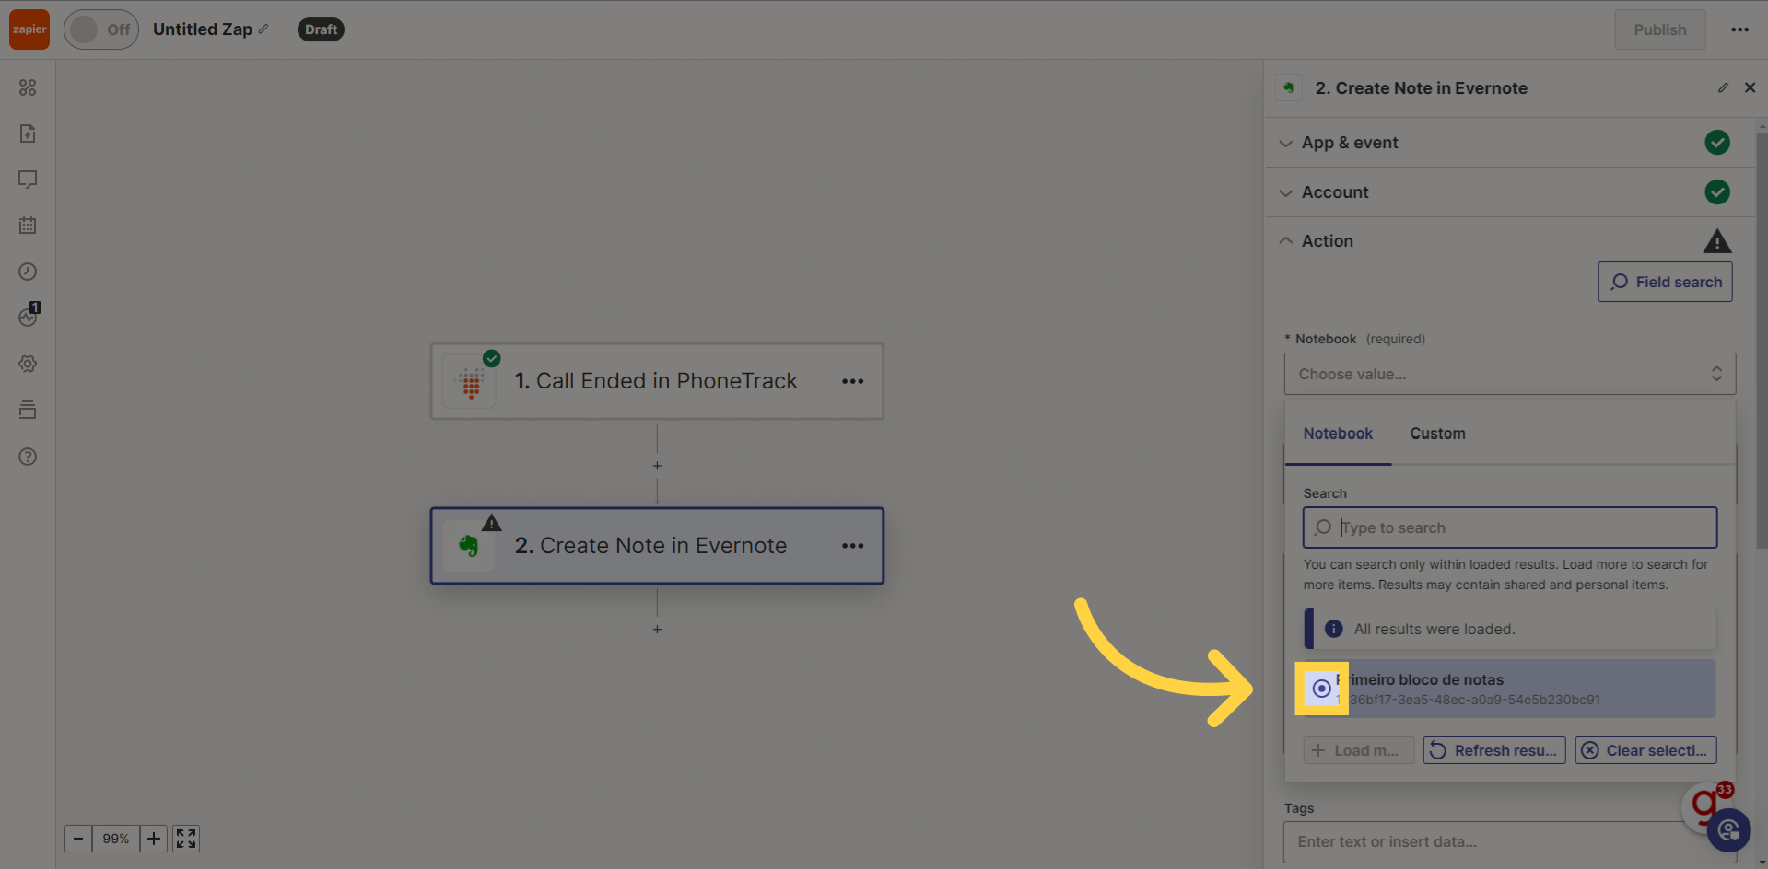
Task: Click the App & event green checkmark
Action: tap(1717, 143)
